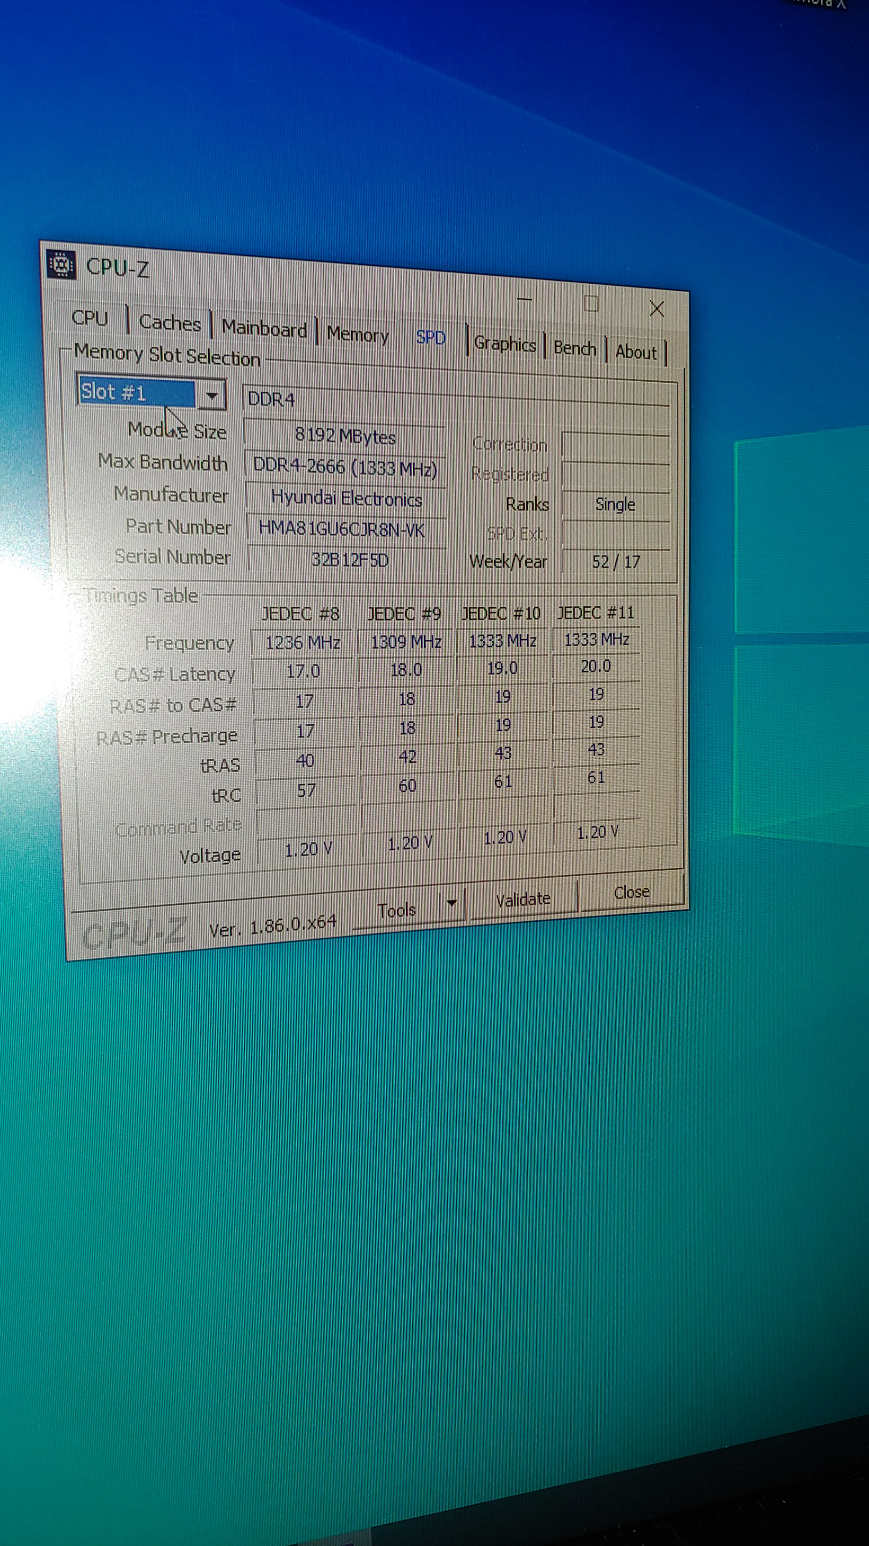Click the 20.0 CAS# Latency cell
This screenshot has width=869, height=1546.
pos(595,666)
